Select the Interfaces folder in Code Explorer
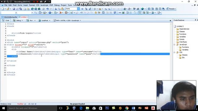The height and width of the screenshot is (111, 198). [x=182, y=42]
